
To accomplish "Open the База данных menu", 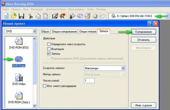I will (x=76, y=9).
